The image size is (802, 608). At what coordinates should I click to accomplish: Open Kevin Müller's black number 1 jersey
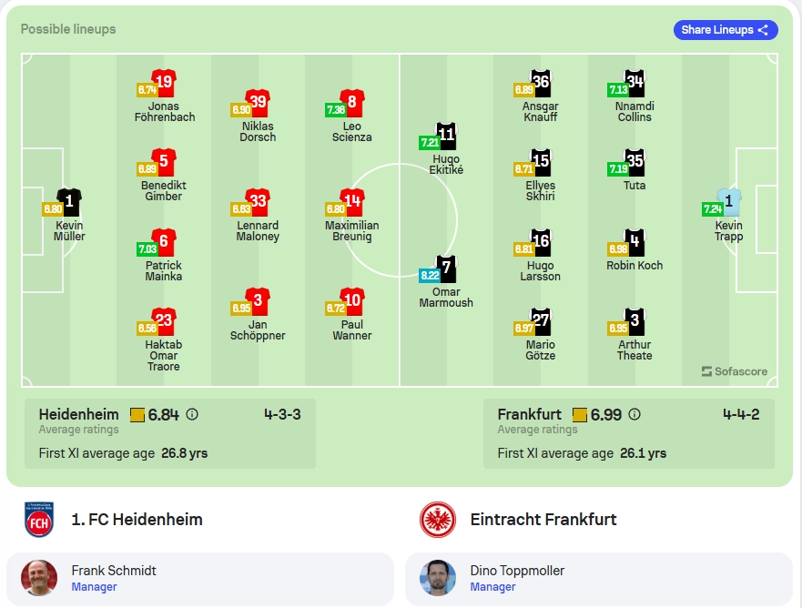click(x=69, y=202)
